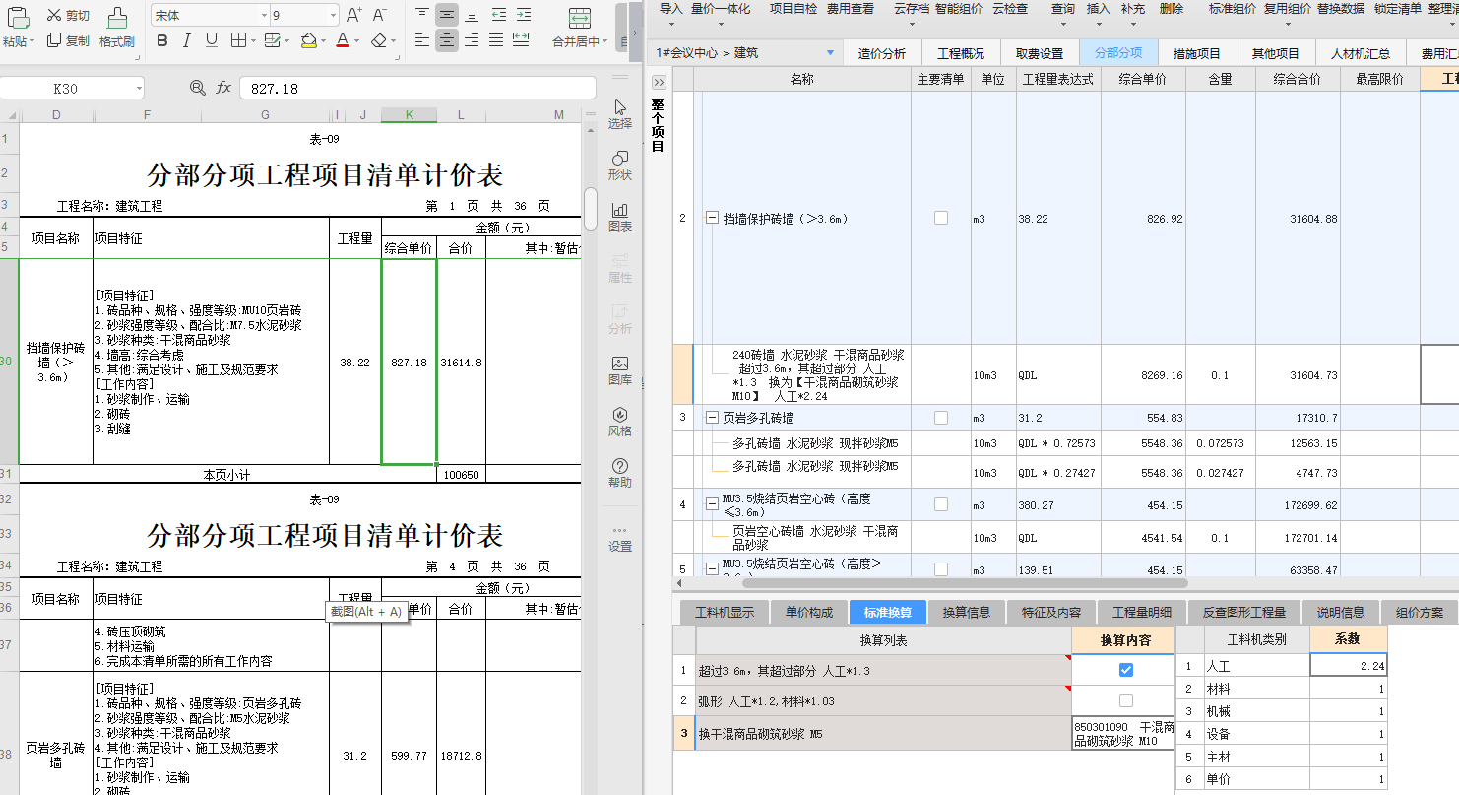Click the Cut (剪切) scissors icon
Viewport: 1459px width, 795px height.
(53, 16)
